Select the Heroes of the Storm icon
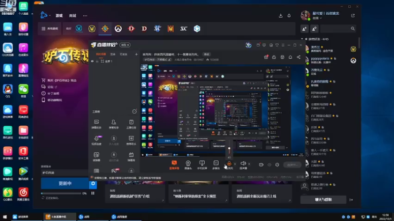Screen dimensions: 394x221 click(x=197, y=28)
